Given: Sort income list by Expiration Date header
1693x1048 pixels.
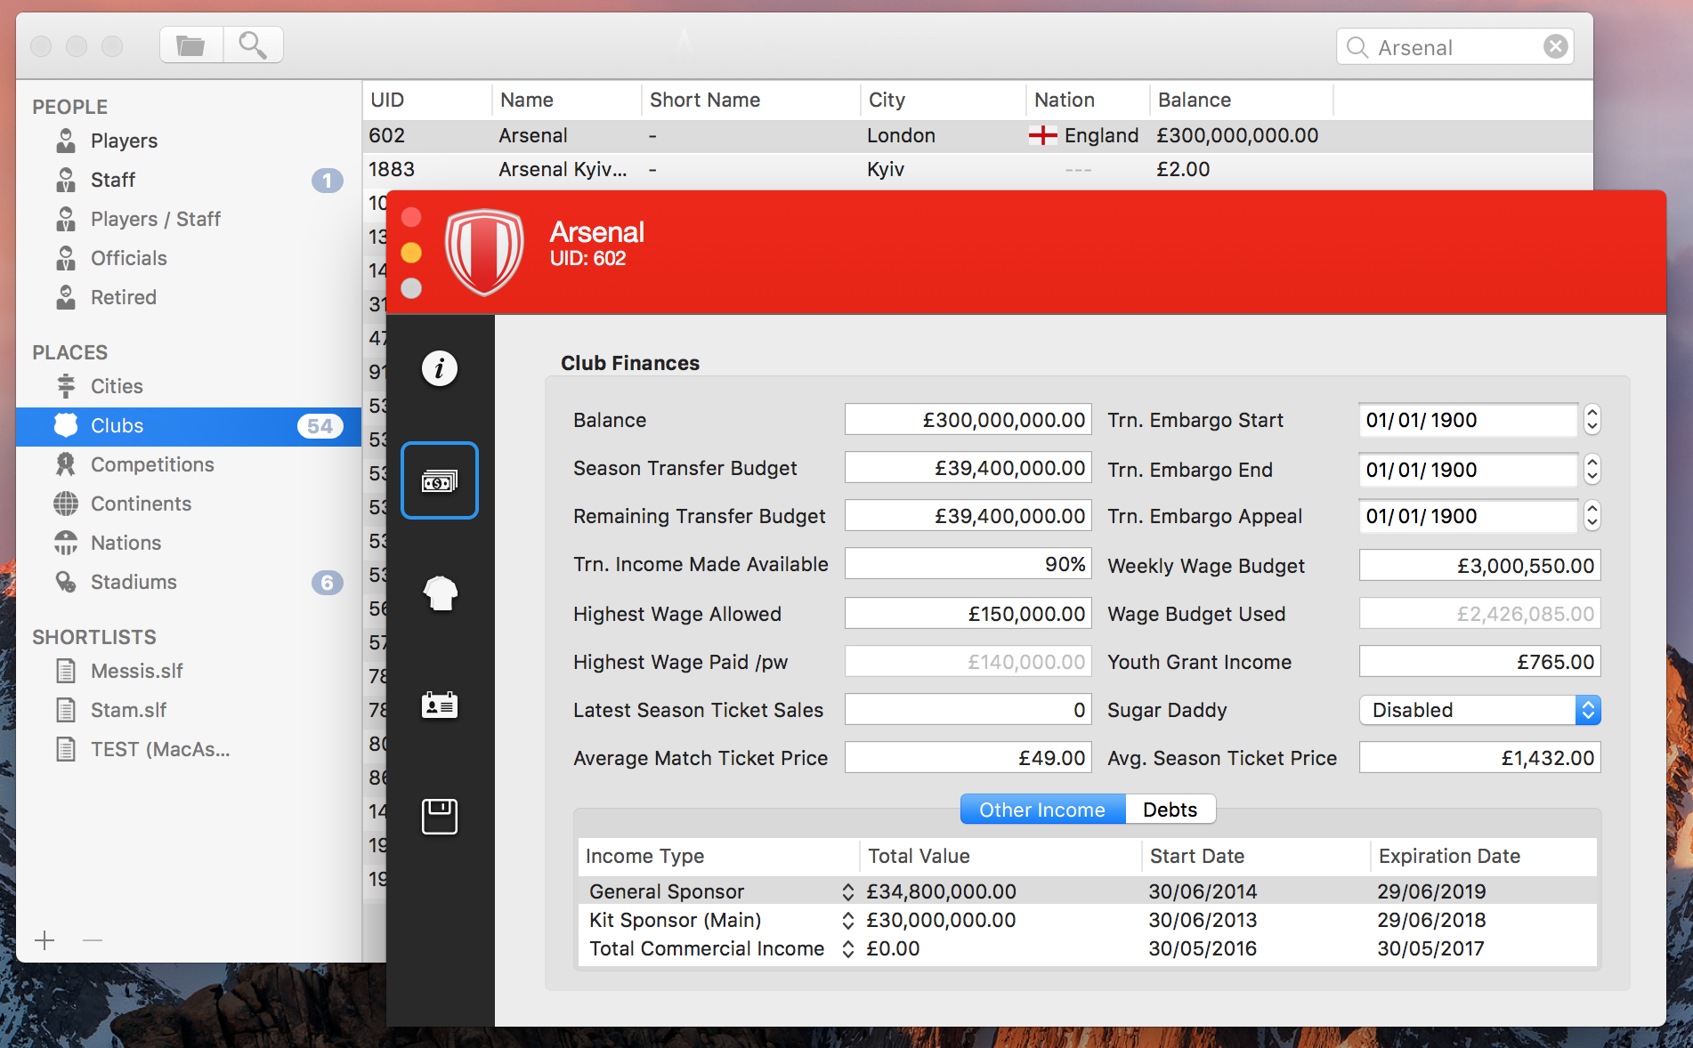Looking at the screenshot, I should tap(1483, 856).
